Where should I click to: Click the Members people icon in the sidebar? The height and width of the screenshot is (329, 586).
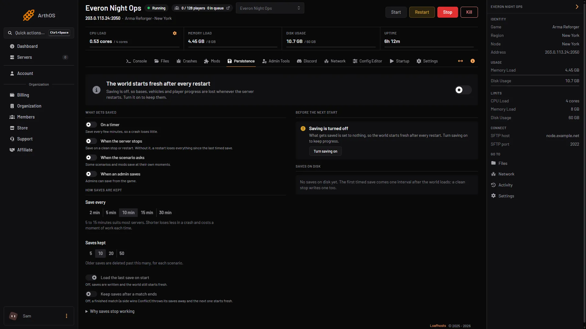point(12,117)
